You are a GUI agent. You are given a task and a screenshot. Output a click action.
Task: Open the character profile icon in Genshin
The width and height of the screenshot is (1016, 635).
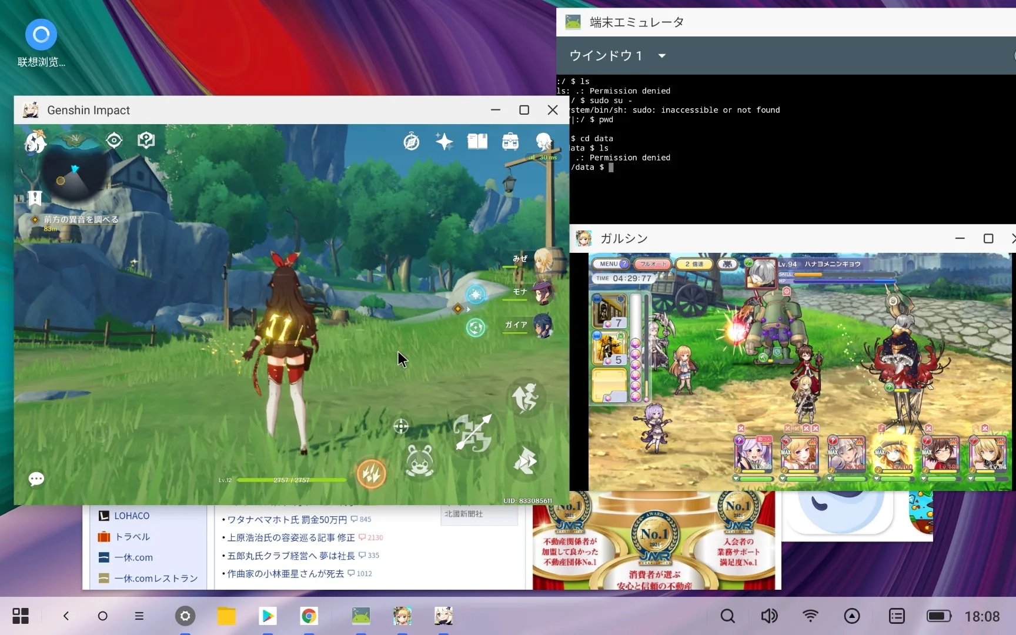(x=544, y=142)
